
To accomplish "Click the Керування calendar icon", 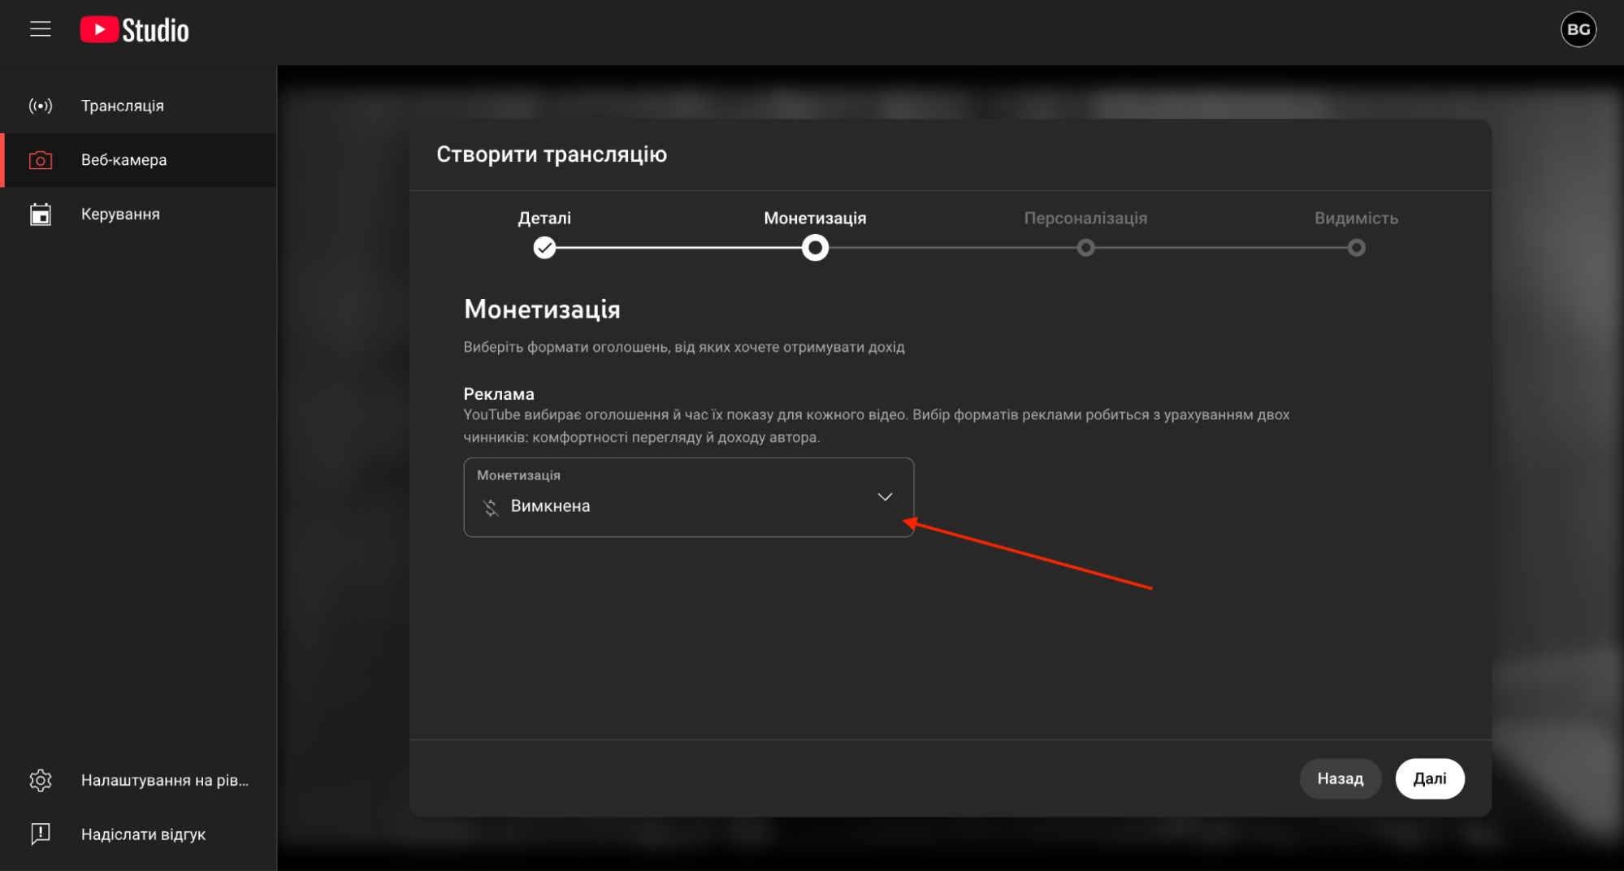I will click(x=41, y=214).
